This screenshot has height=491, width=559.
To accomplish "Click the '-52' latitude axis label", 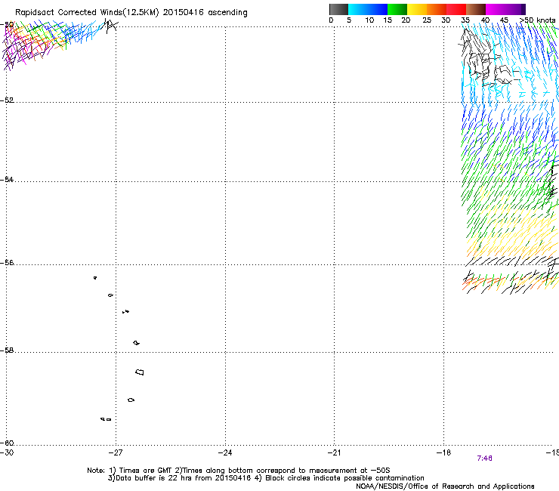I will [x=8, y=100].
